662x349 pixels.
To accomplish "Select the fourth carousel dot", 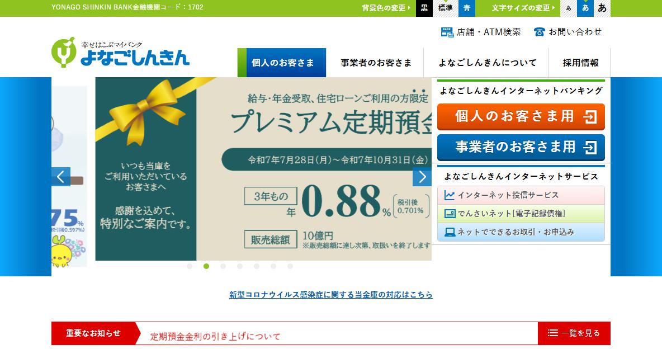I will tap(240, 266).
